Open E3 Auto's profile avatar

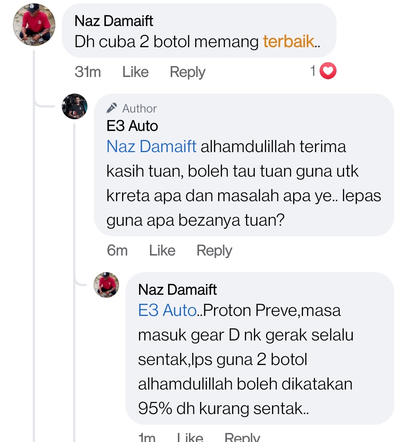pyautogui.click(x=75, y=106)
